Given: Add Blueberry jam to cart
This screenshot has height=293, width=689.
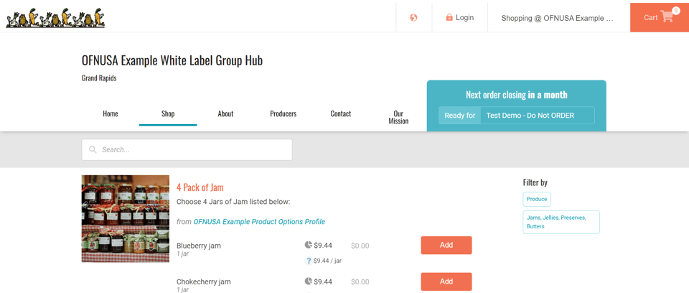Looking at the screenshot, I should [446, 245].
